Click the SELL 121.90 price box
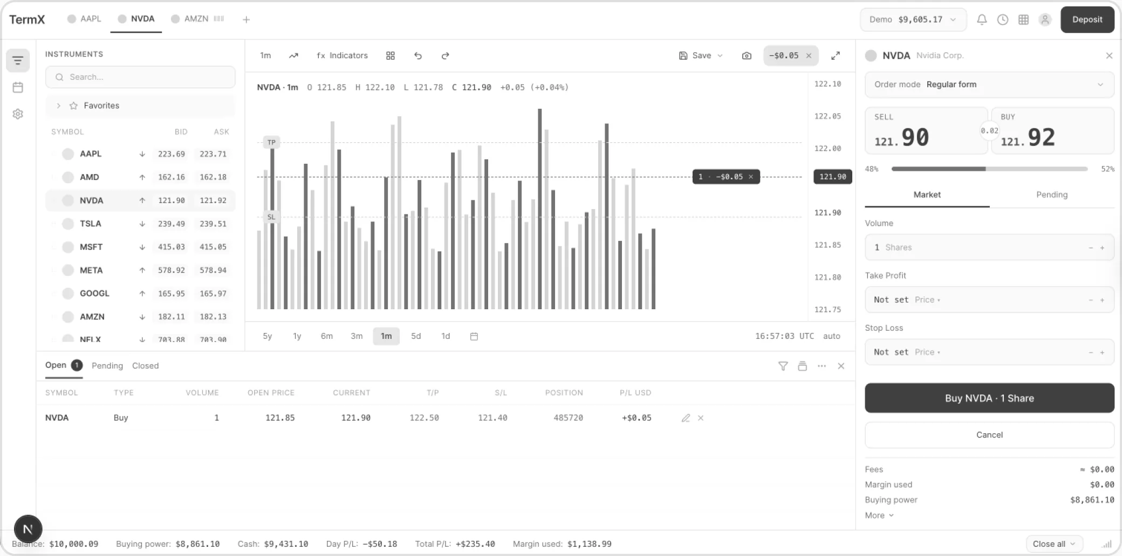Image resolution: width=1122 pixels, height=556 pixels. tap(926, 131)
